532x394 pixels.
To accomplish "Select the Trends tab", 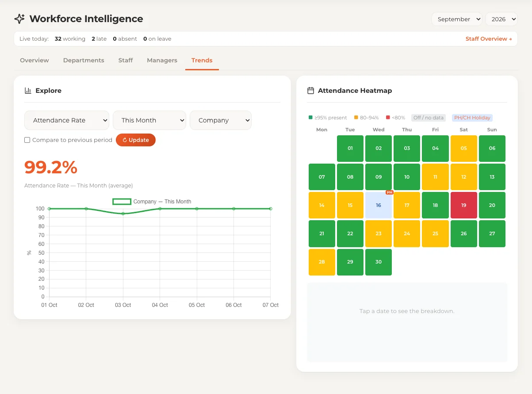I will pyautogui.click(x=202, y=61).
